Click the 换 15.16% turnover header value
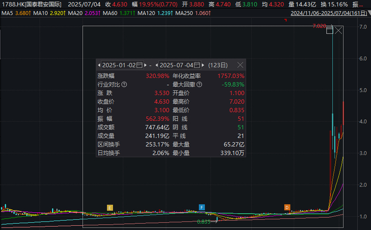Screen dimensions: 371x230 pos(334,4)
